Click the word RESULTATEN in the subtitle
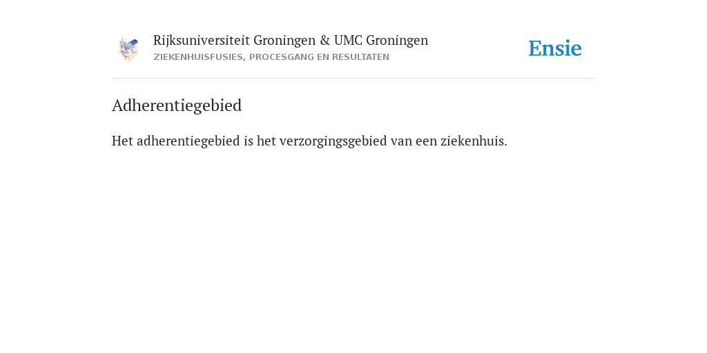707x353 pixels. tap(360, 57)
